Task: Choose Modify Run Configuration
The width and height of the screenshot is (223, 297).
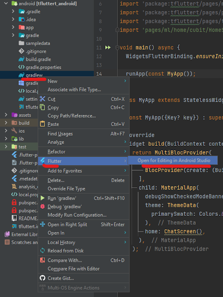Action: pos(83,215)
